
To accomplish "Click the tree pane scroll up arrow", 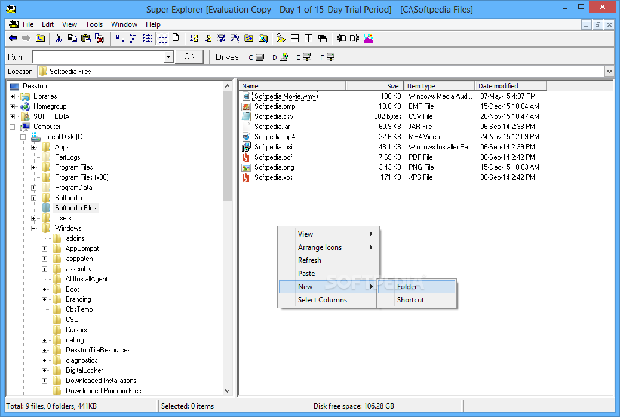I will [227, 86].
